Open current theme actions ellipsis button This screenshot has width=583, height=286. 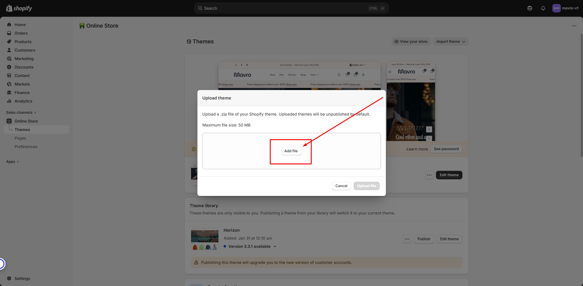pos(429,175)
